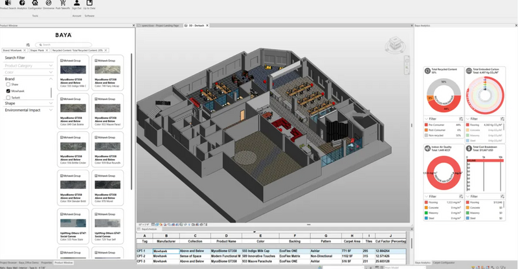
Task: Click the Total Embodied Carbon card icon
Action: [x=469, y=70]
